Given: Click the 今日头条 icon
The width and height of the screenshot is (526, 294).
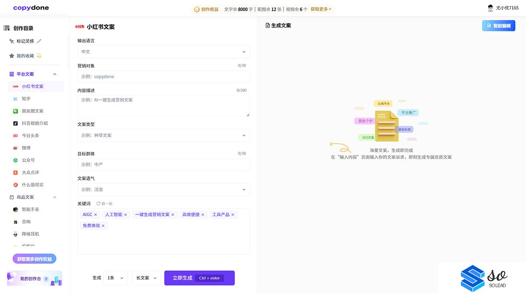Looking at the screenshot, I should tap(16, 136).
